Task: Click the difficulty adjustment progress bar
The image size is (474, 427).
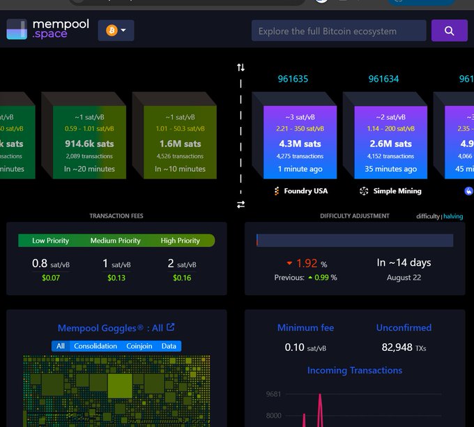Action: click(355, 240)
